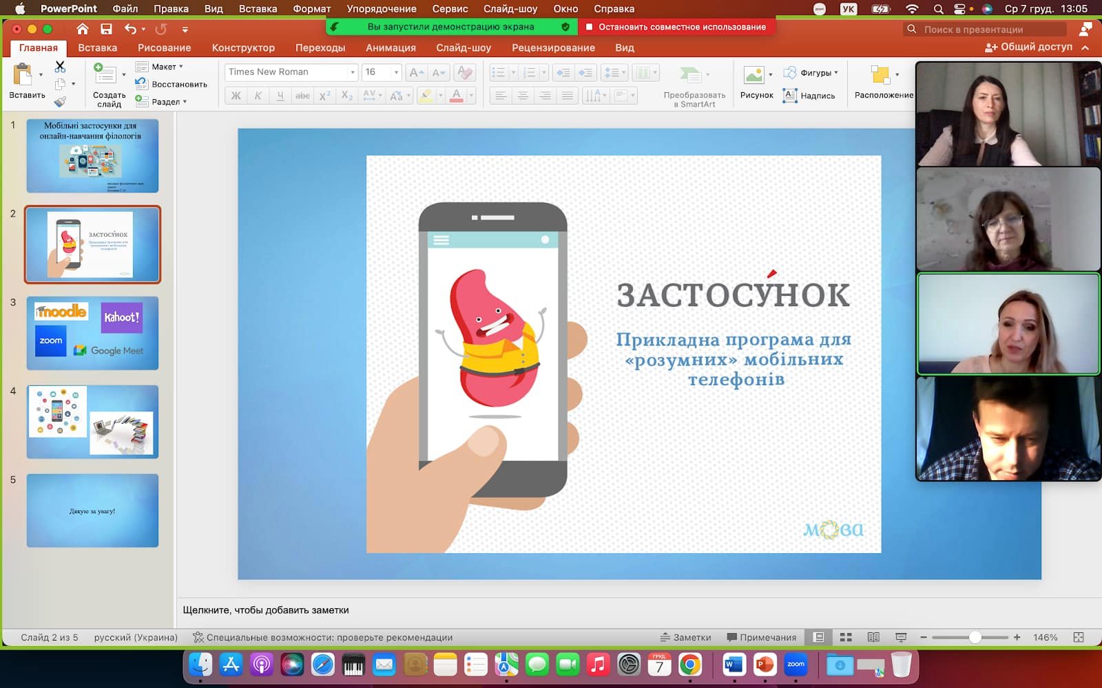Click the Cut scissors icon
This screenshot has height=688, width=1102.
click(x=60, y=67)
